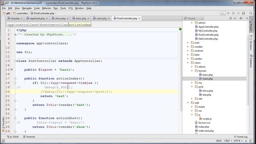Open the Refactor menu
The height and width of the screenshot is (144, 256).
46,8
